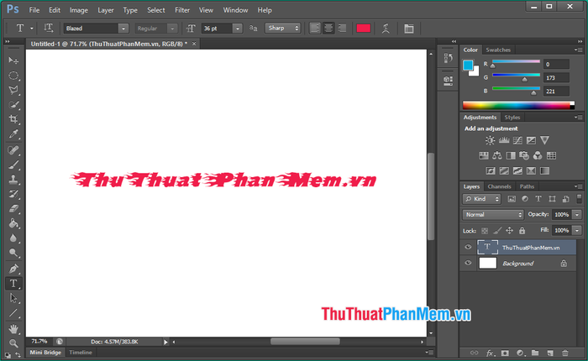Select the Dodge tool
The width and height of the screenshot is (588, 361).
click(13, 253)
